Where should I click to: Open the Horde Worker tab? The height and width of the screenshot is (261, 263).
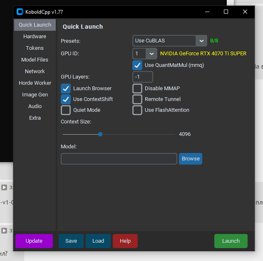35,83
